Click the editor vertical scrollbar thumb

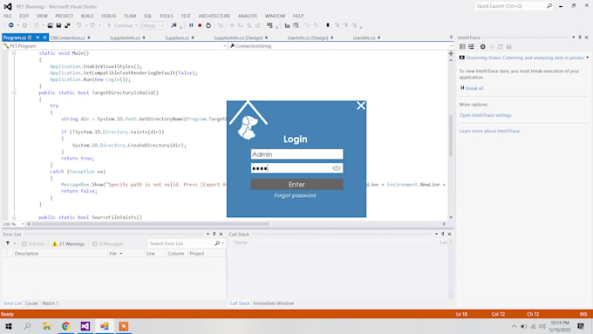pos(451,135)
